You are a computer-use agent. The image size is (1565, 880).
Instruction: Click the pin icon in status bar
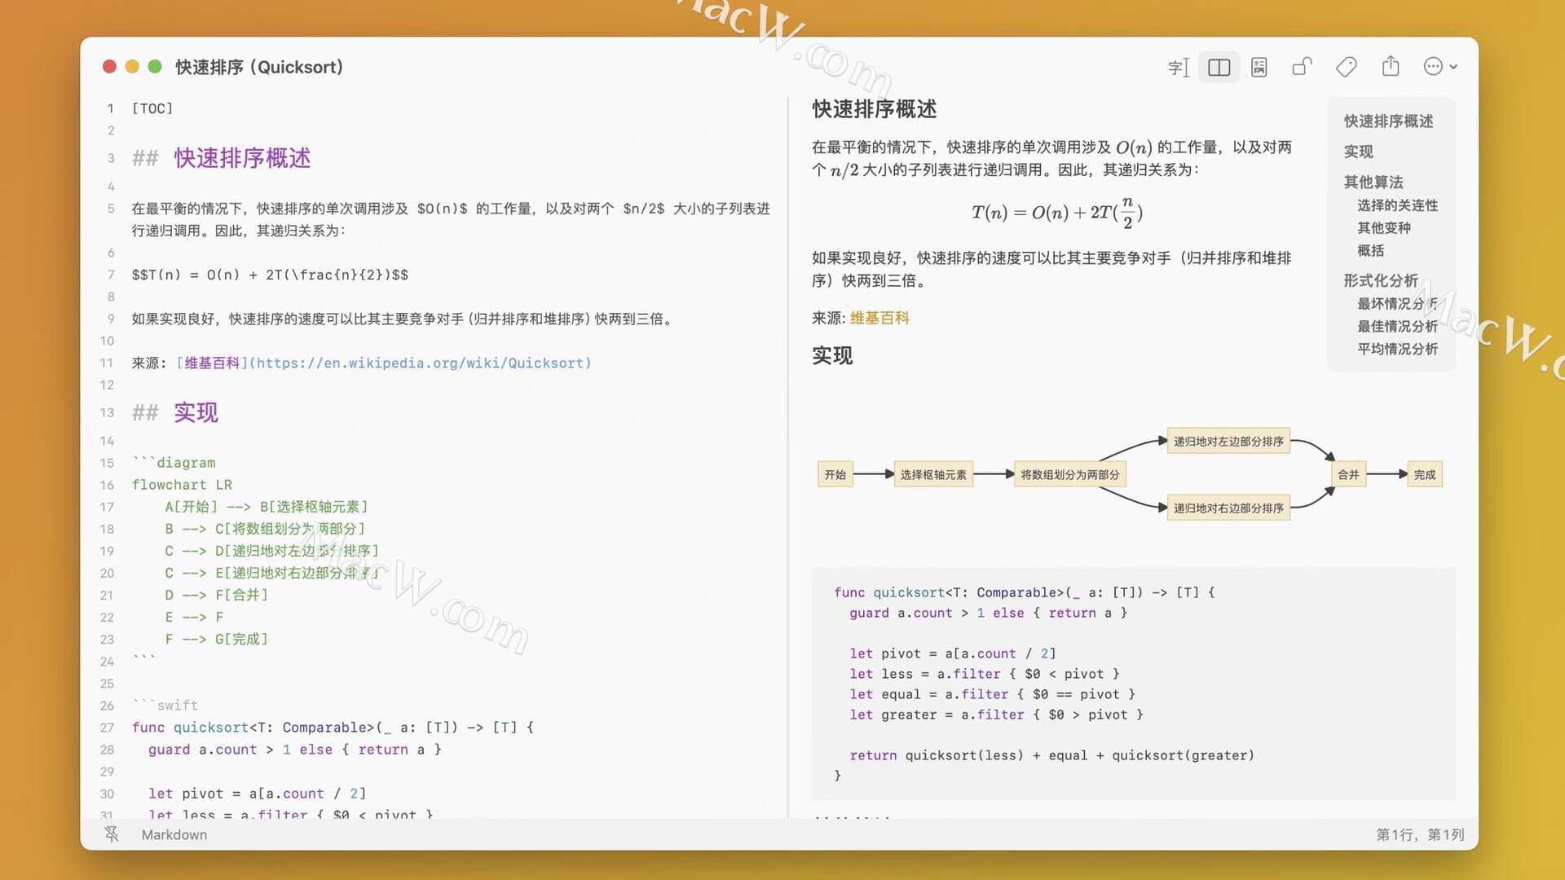[112, 834]
